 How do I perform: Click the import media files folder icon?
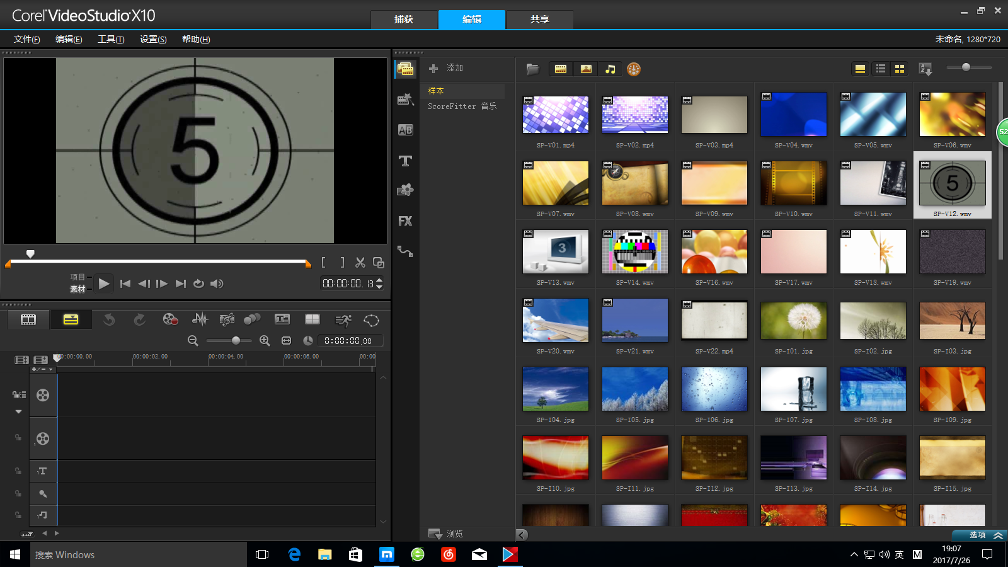(532, 69)
